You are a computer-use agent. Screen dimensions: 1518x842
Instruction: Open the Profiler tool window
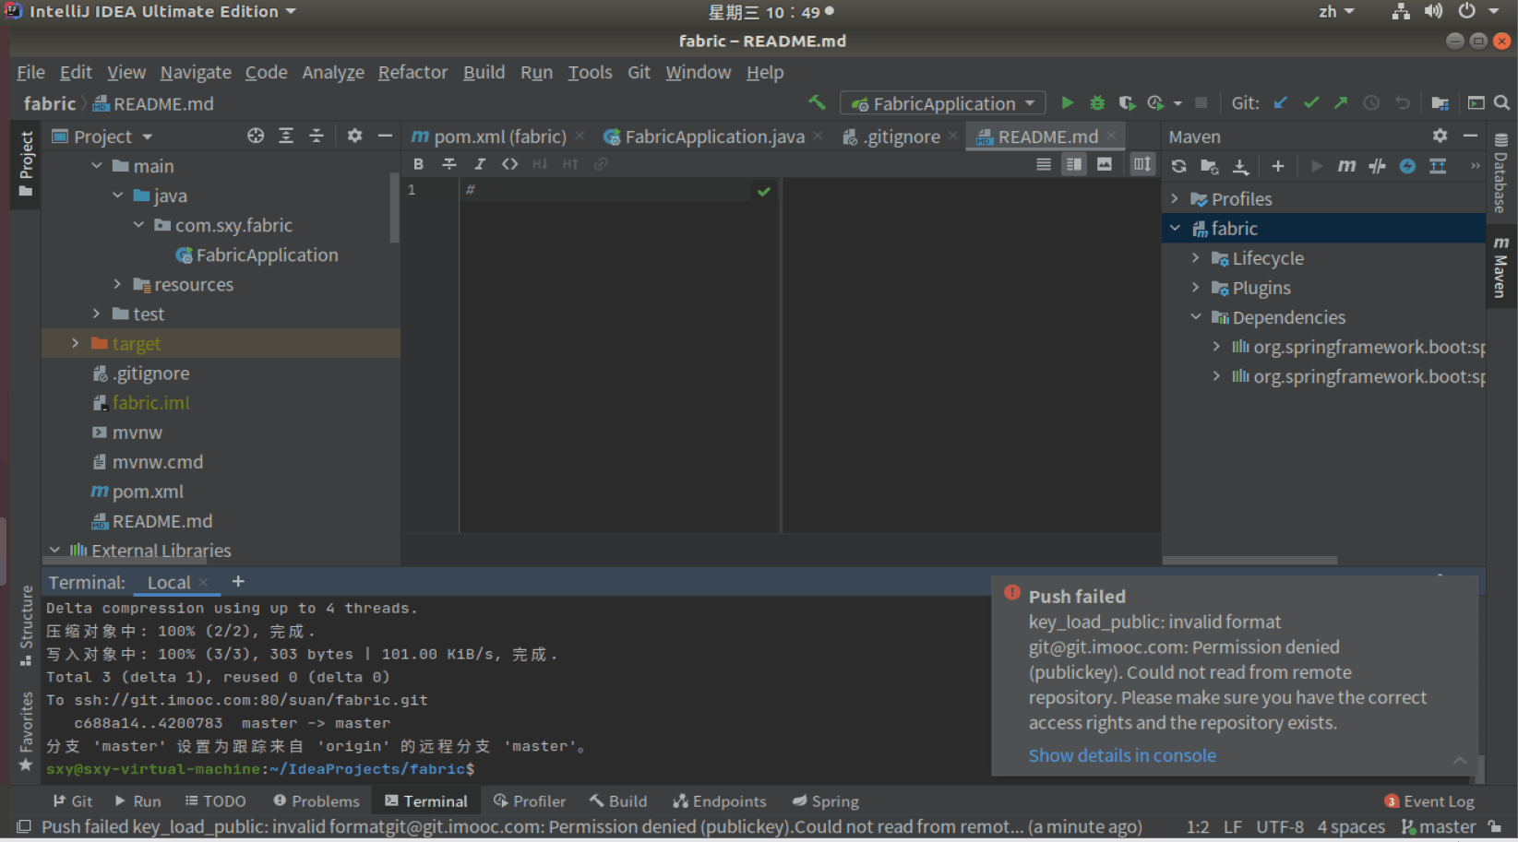click(530, 801)
